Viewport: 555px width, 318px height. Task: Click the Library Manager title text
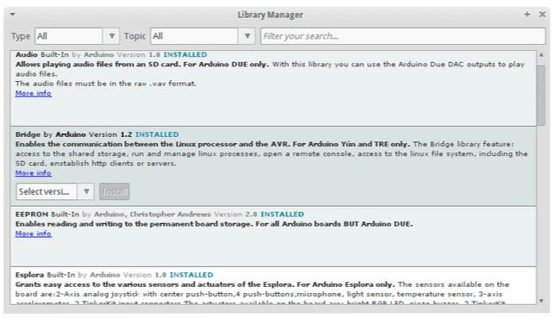(x=270, y=15)
